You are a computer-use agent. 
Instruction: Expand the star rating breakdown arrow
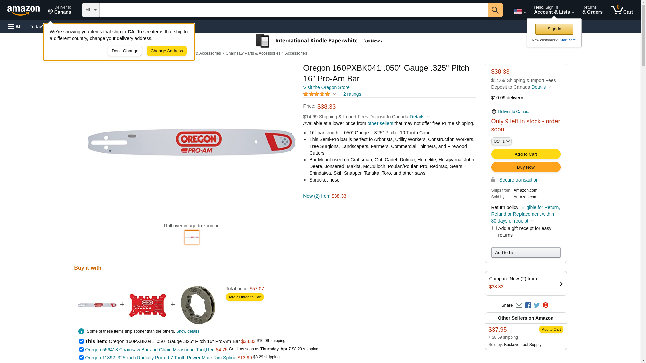pos(334,94)
